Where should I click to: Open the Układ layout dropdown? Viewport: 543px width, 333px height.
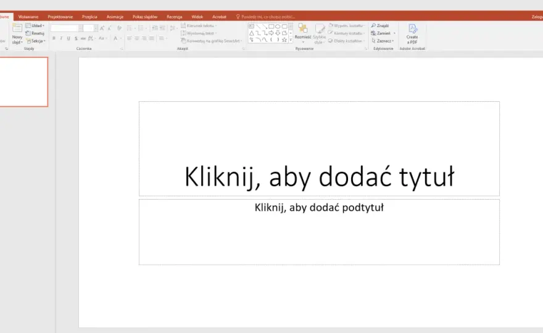tap(35, 26)
